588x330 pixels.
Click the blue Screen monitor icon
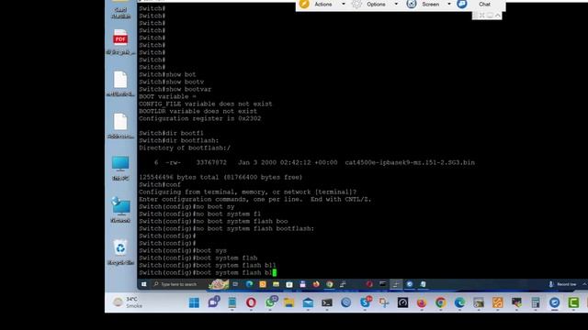click(412, 4)
